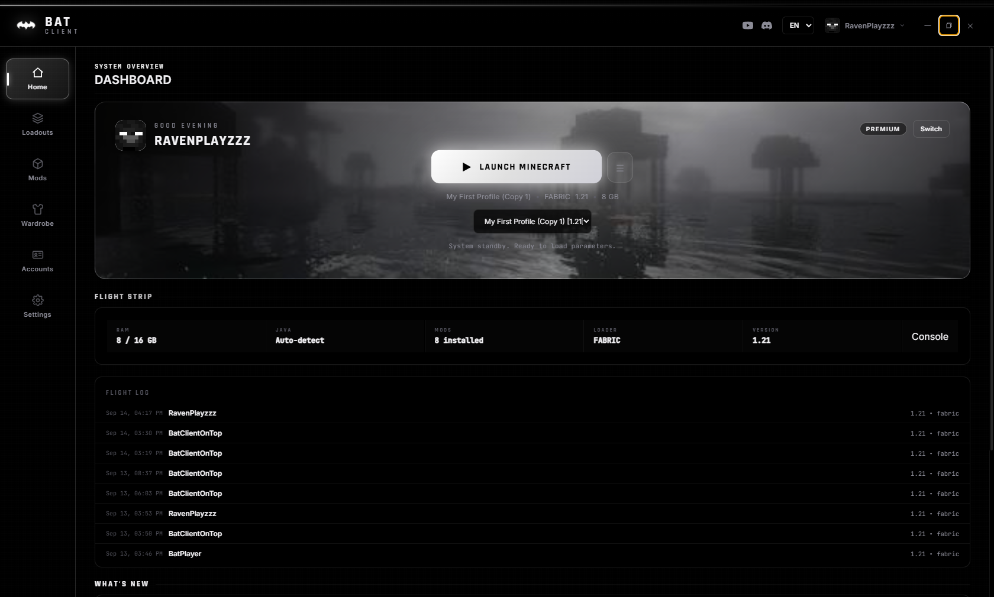Select the Sep 14, 04:17 PM RavenPlayzzz log entry

[x=532, y=413]
